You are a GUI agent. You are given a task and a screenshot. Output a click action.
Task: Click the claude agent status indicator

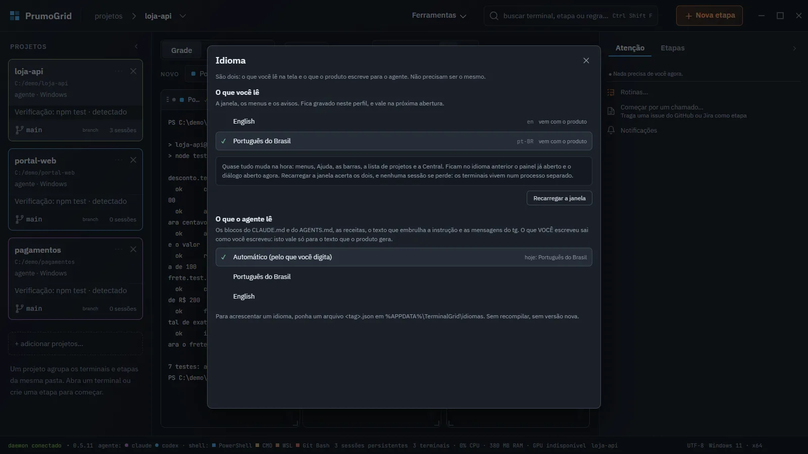(x=138, y=446)
